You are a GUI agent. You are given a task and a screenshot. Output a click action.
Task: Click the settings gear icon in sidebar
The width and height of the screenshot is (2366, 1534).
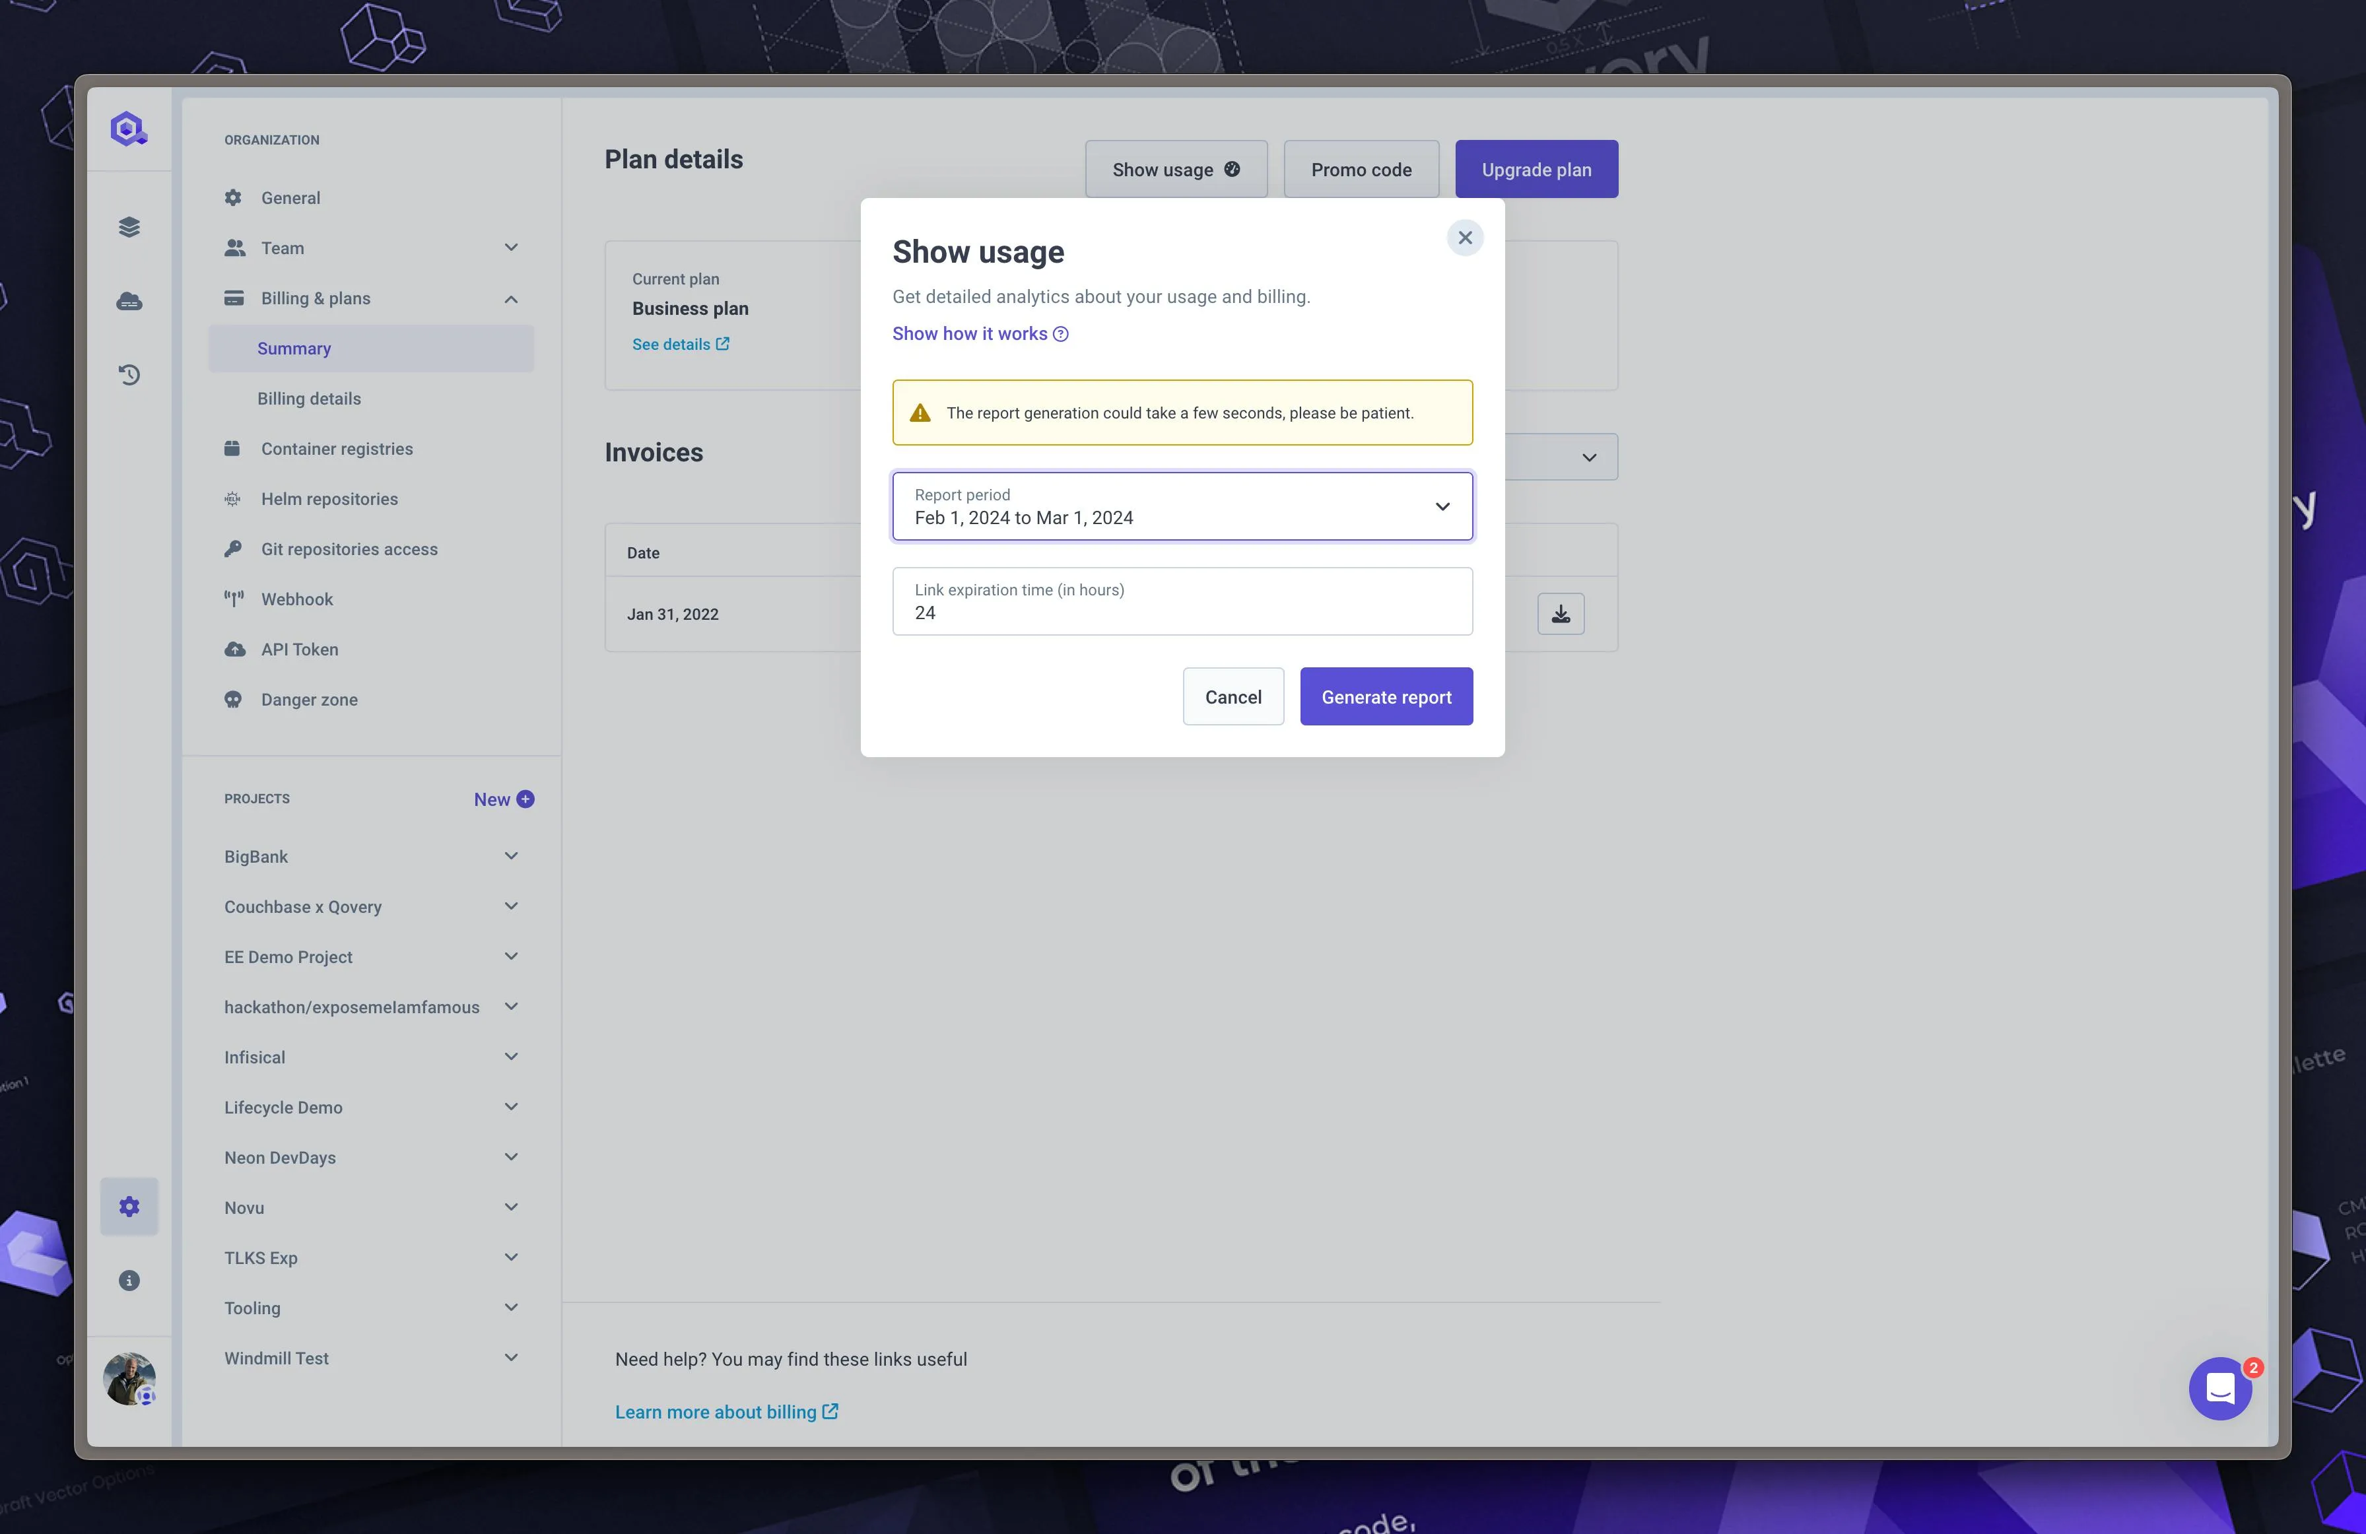pos(129,1206)
